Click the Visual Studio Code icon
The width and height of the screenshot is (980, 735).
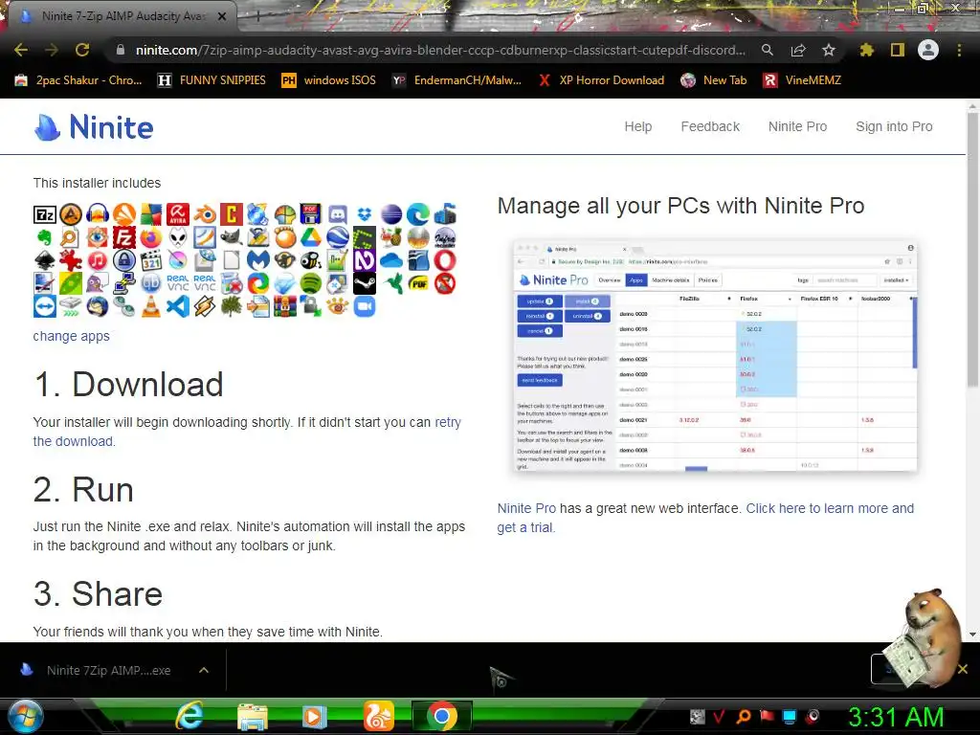tap(177, 307)
